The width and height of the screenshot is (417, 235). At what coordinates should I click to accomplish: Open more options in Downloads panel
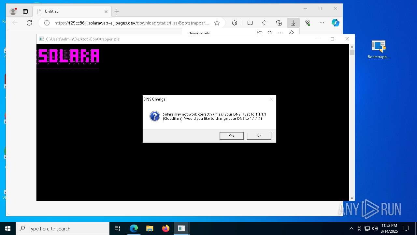(280, 33)
